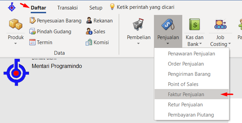Open the Sales person icon

pos(89,31)
